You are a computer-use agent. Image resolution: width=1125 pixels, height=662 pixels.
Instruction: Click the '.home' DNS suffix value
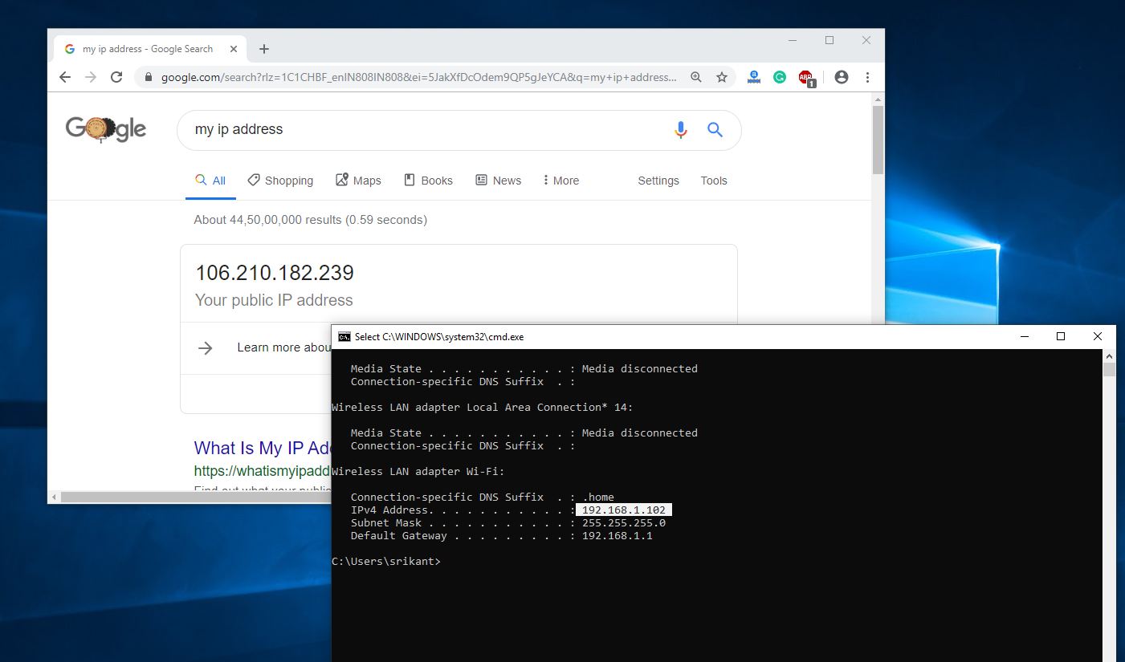pyautogui.click(x=598, y=498)
